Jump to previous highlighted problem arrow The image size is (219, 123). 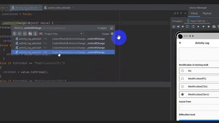(181, 13)
